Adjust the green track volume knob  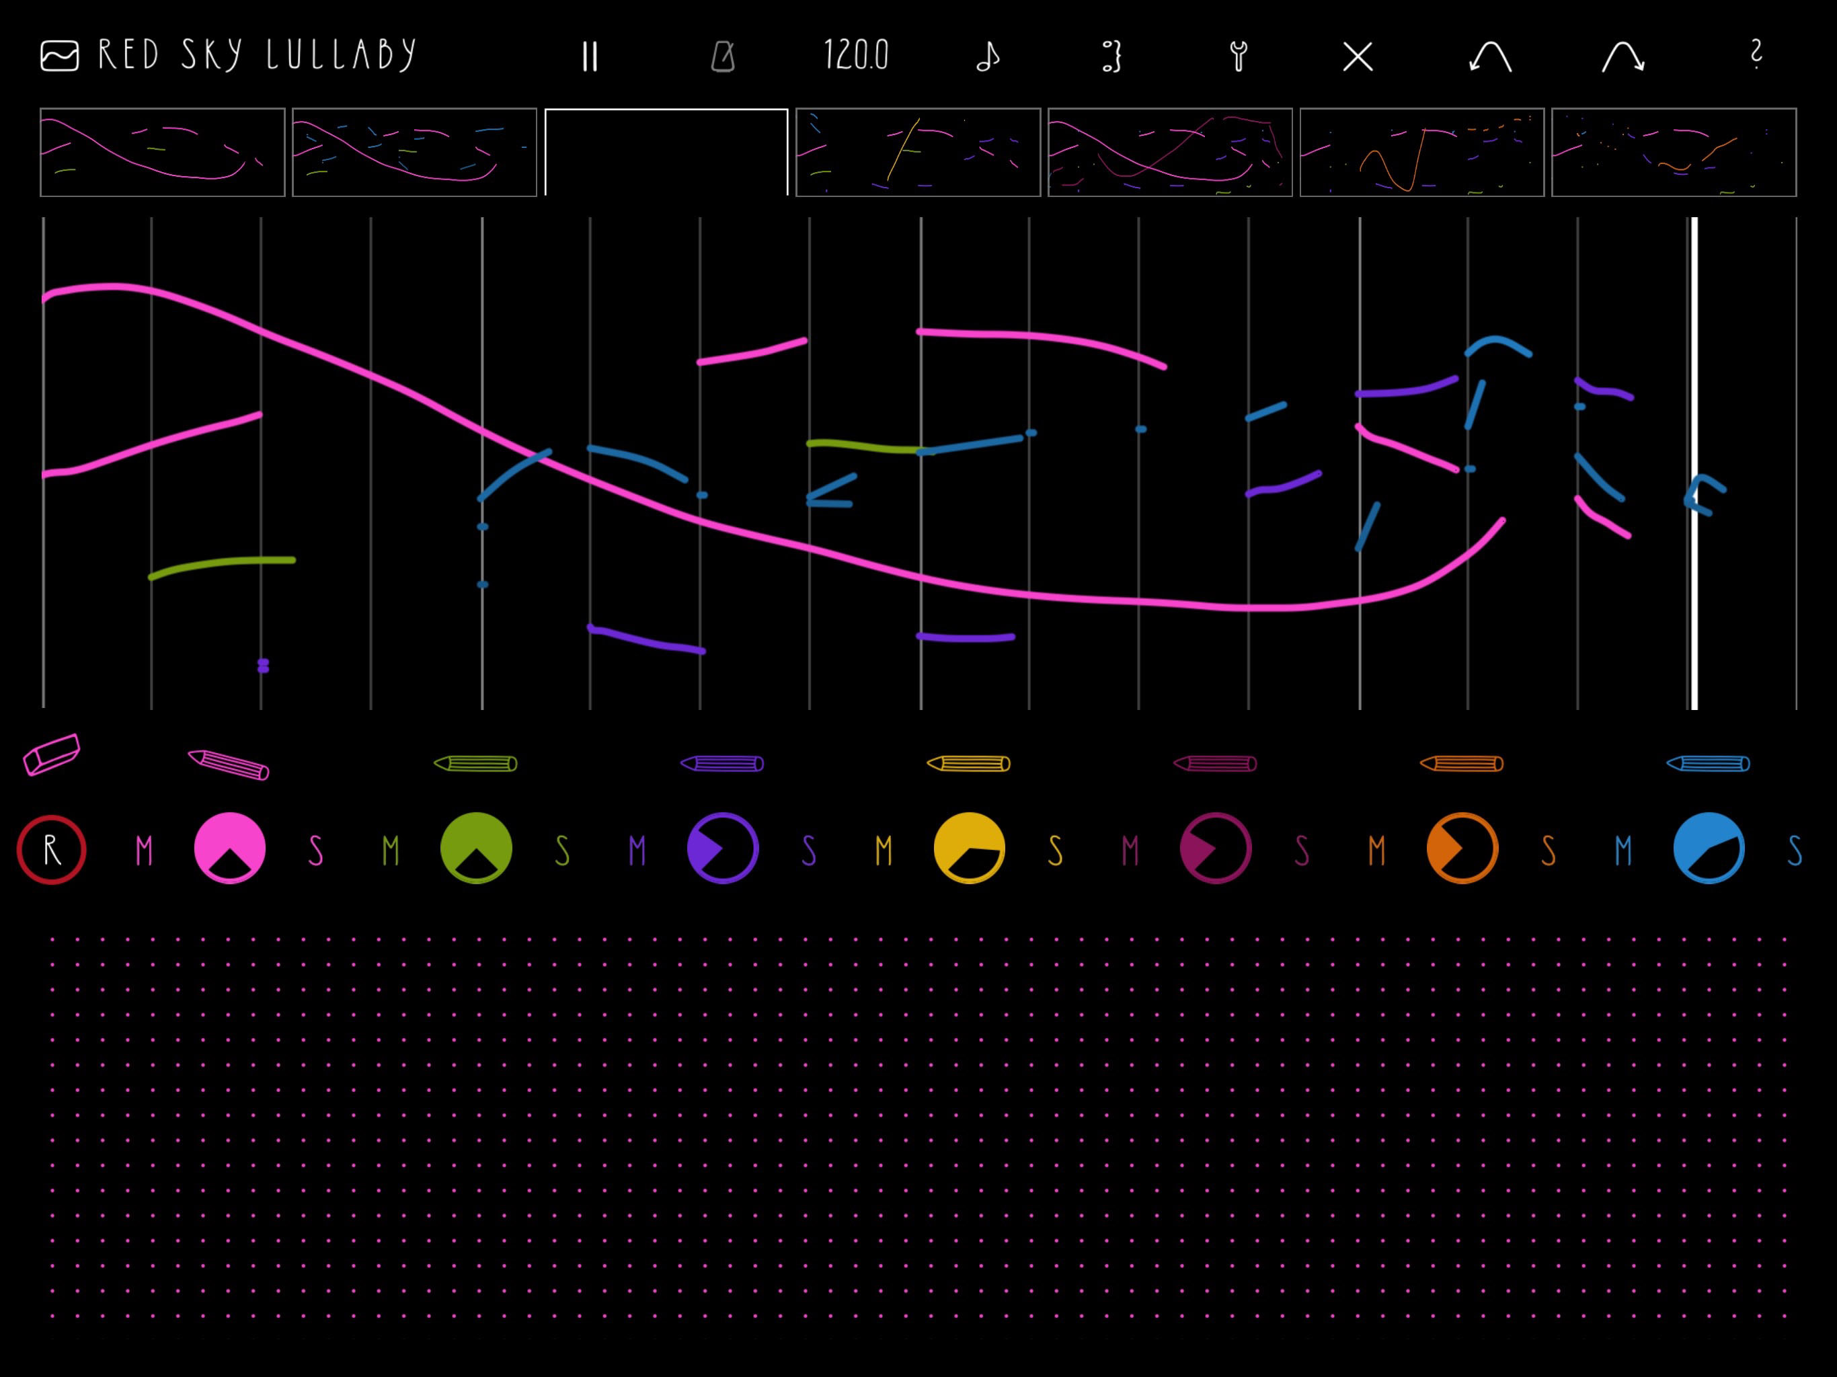476,848
